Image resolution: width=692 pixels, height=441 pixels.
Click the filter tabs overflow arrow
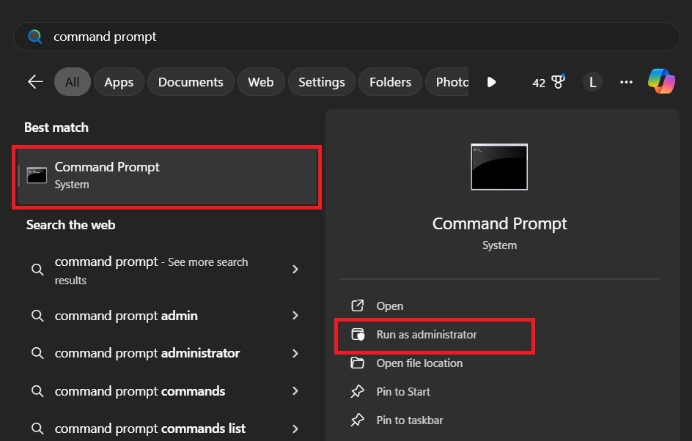click(x=491, y=82)
